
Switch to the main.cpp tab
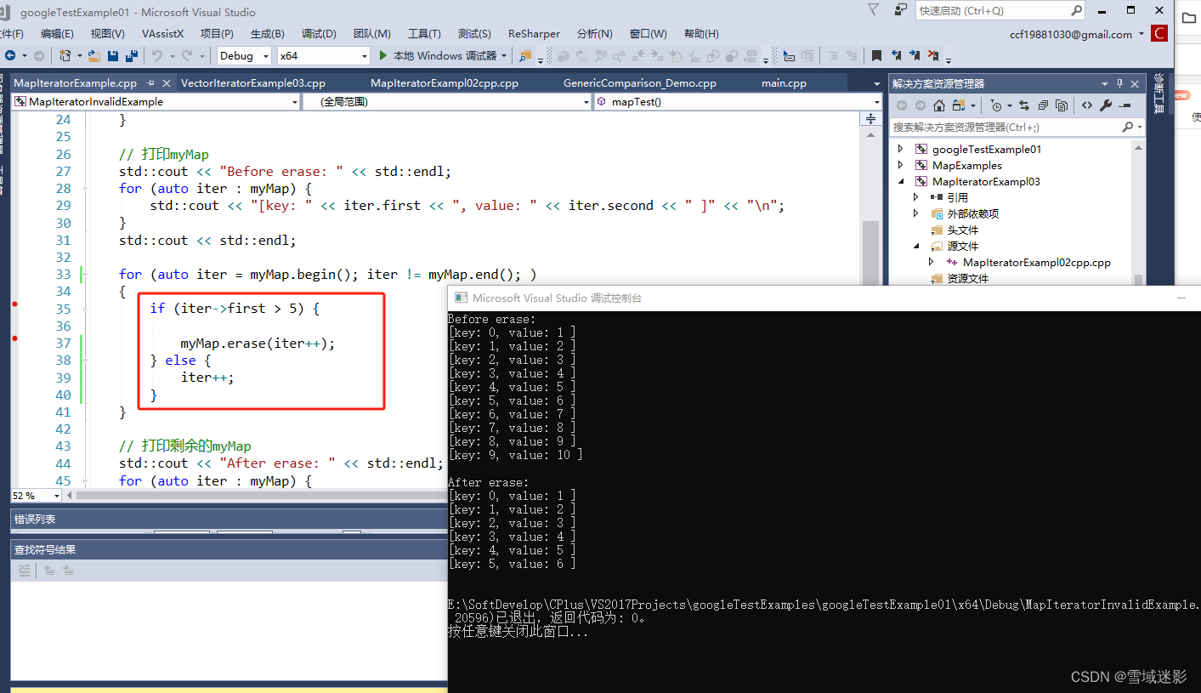point(784,83)
